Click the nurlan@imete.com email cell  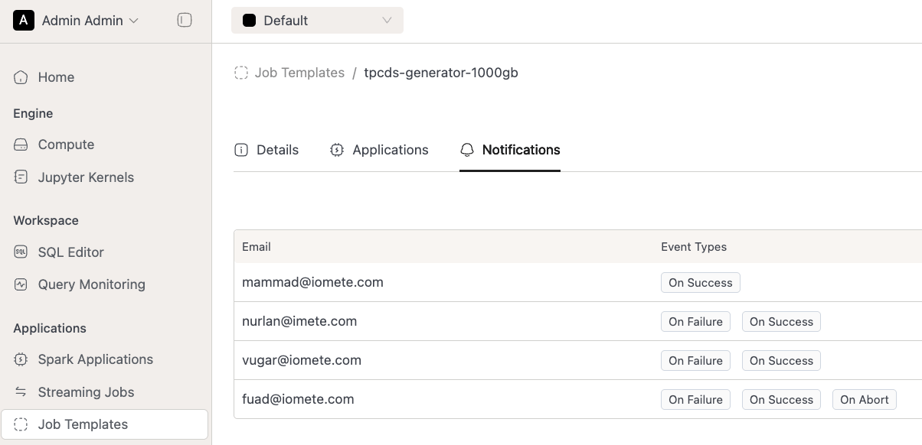[299, 321]
